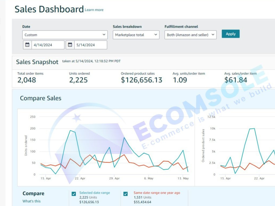Open the start date calendar icon
This screenshot has width=275, height=206.
point(27,45)
